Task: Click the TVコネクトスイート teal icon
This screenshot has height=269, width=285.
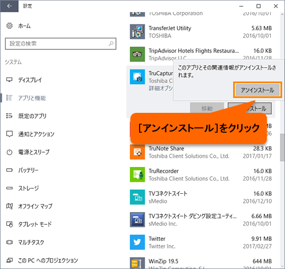Action: 137,197
